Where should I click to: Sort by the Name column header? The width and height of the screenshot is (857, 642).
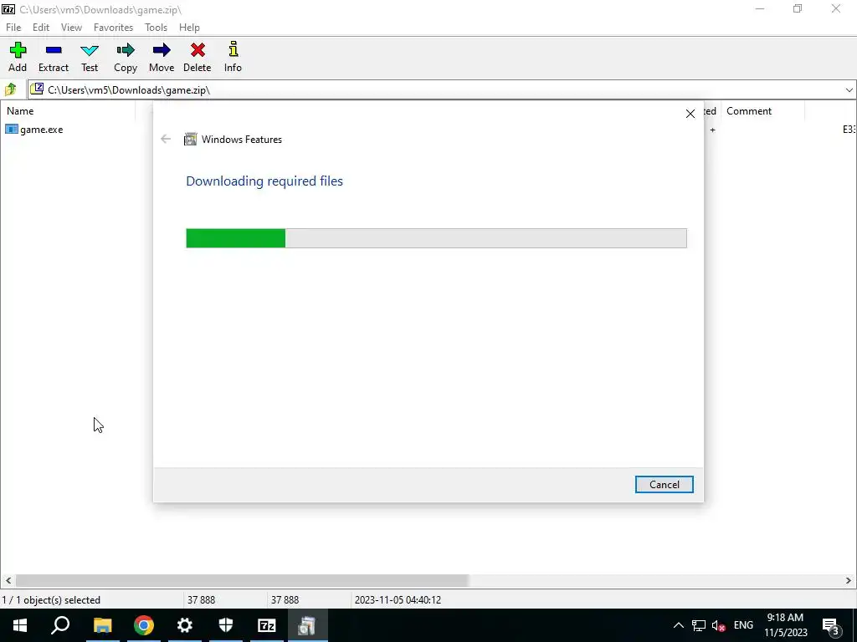pyautogui.click(x=69, y=111)
